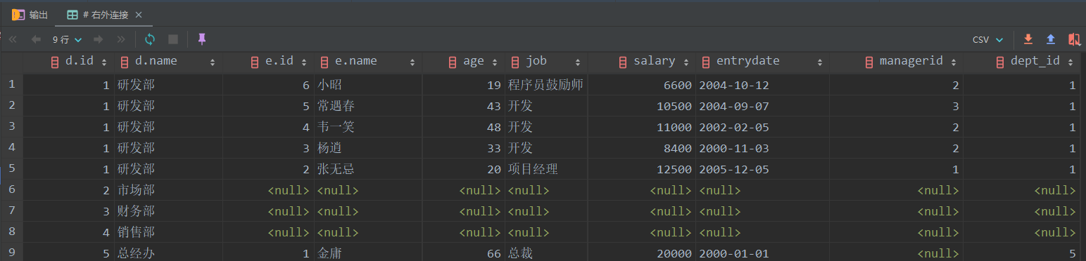Click the age cell 66
The width and height of the screenshot is (1086, 261).
pyautogui.click(x=464, y=253)
